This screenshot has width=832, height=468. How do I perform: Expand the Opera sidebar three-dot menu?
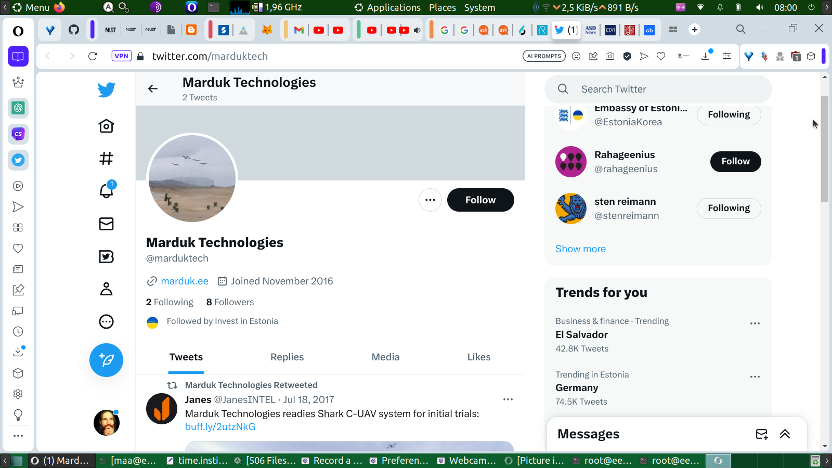(x=18, y=436)
